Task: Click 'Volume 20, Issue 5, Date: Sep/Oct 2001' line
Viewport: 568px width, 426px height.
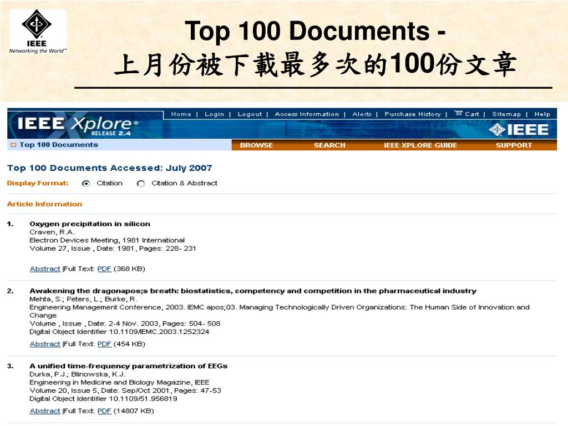Action: [x=125, y=390]
